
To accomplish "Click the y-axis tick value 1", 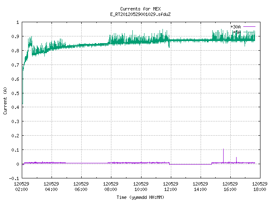I will 18,22.
